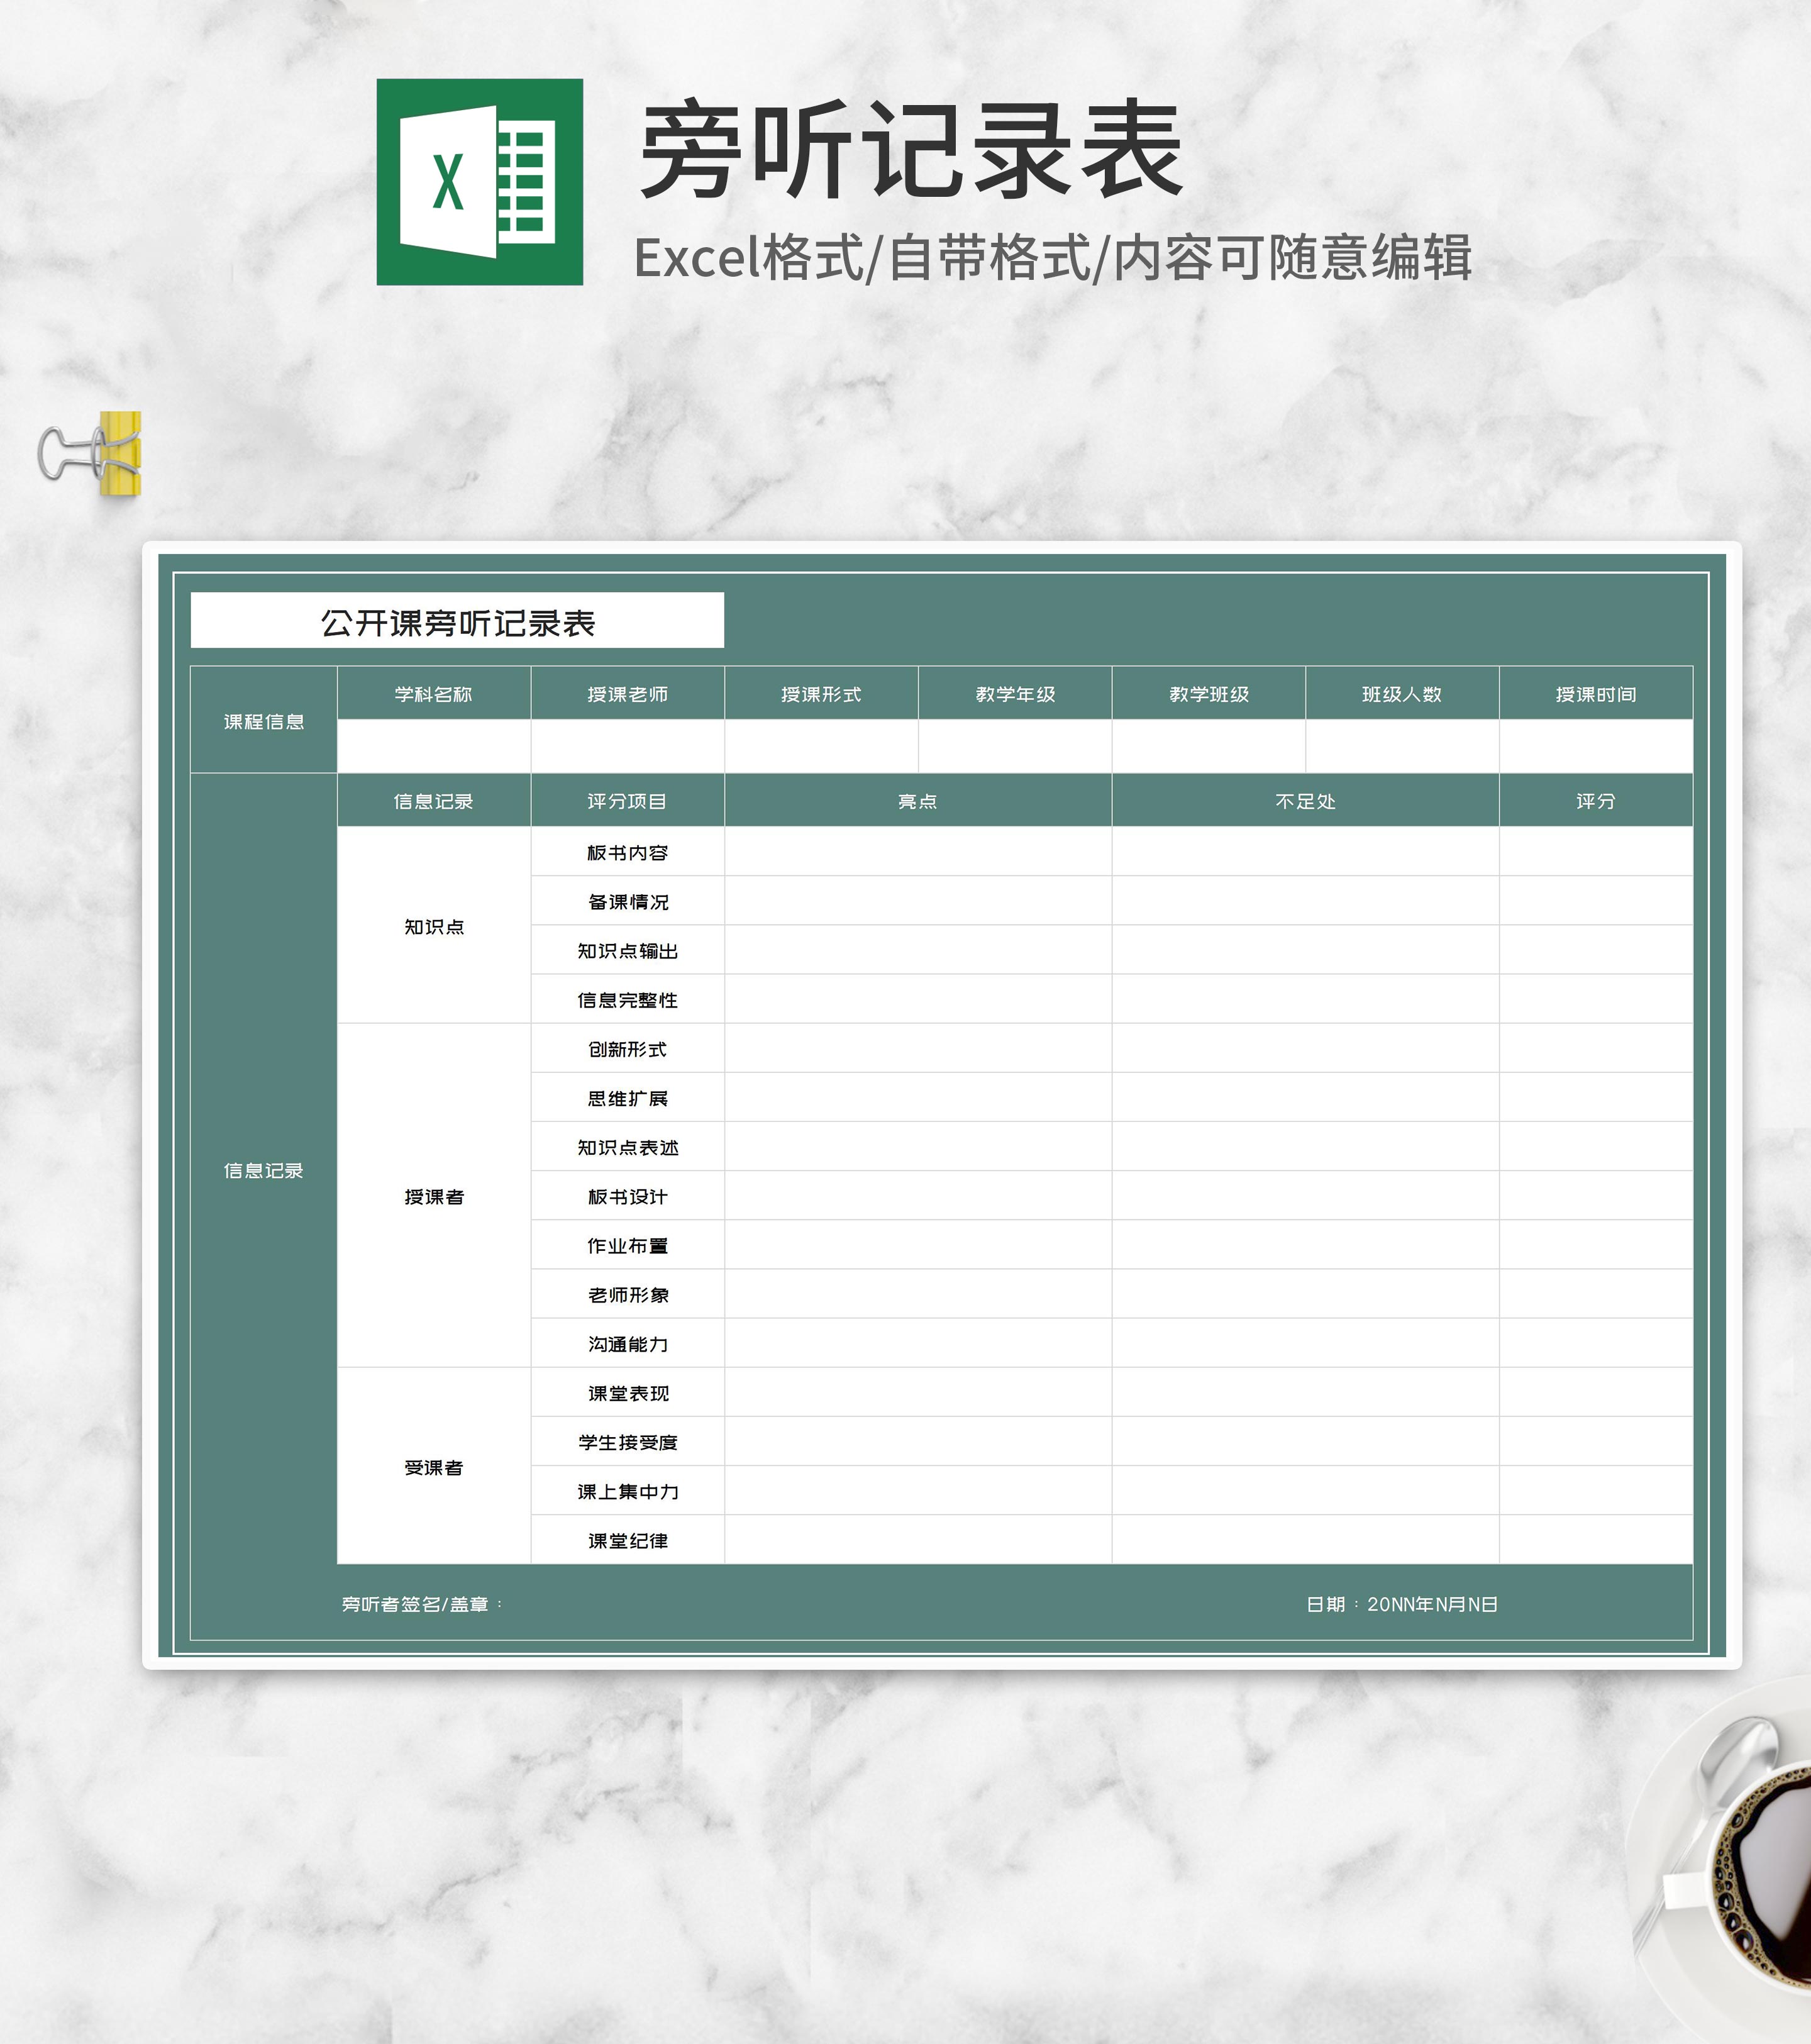Click the 不足处 column header
1811x2044 pixels.
(1305, 801)
